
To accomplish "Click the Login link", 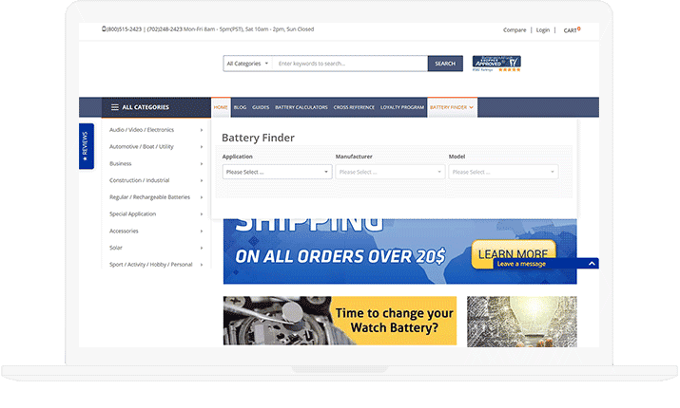I will [x=543, y=30].
